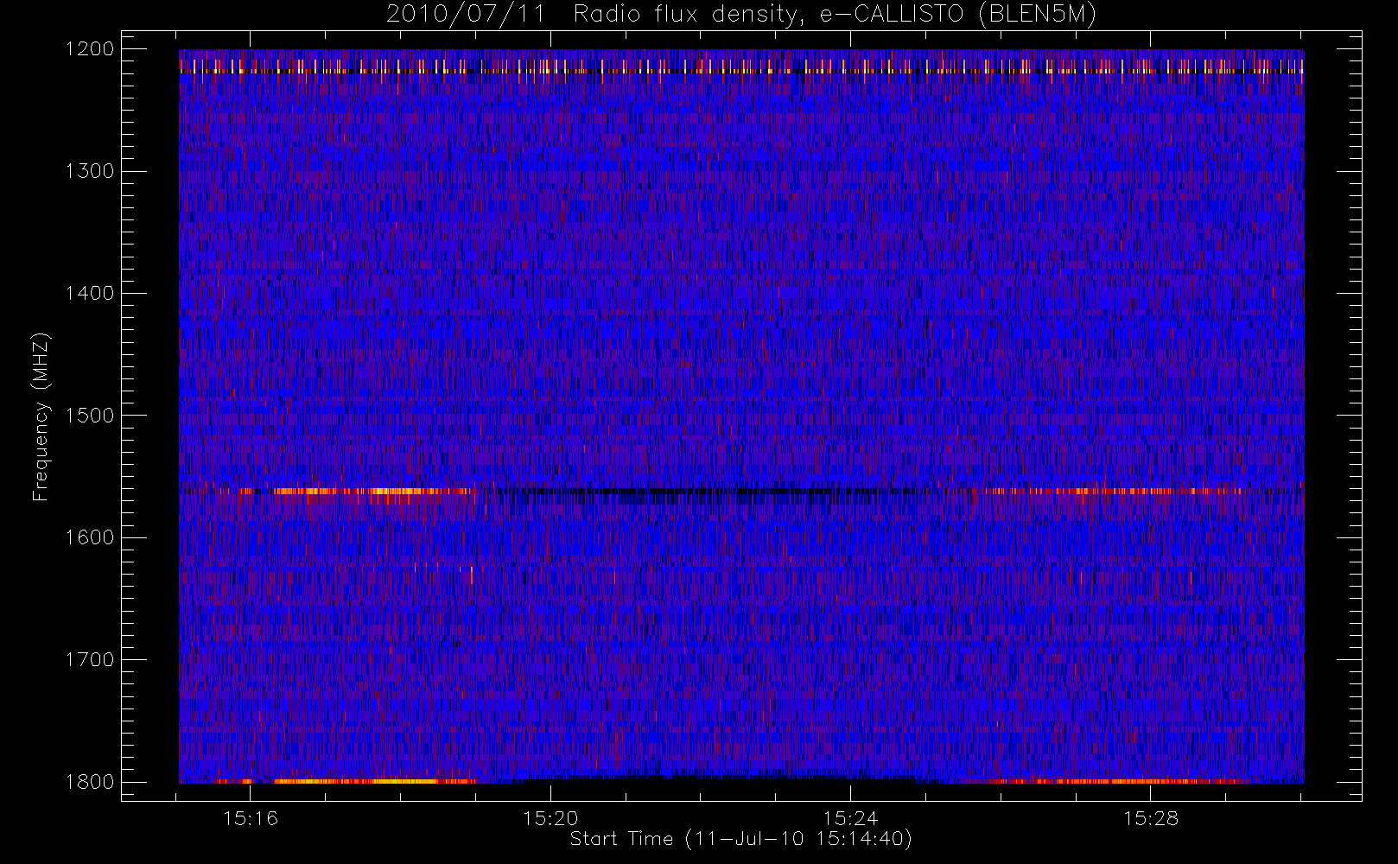The image size is (1398, 864).
Task: Click the 1200 frequency tick label
Action: pos(90,49)
